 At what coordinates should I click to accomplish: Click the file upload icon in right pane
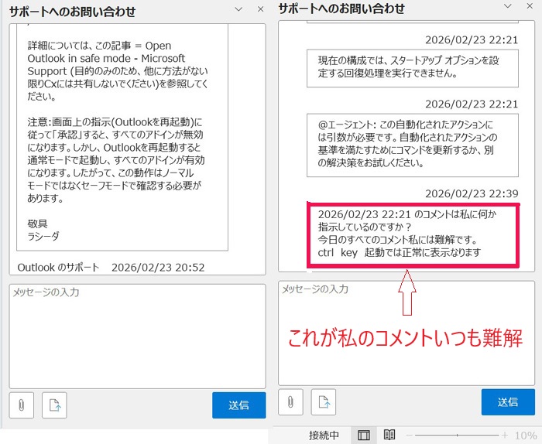point(324,402)
